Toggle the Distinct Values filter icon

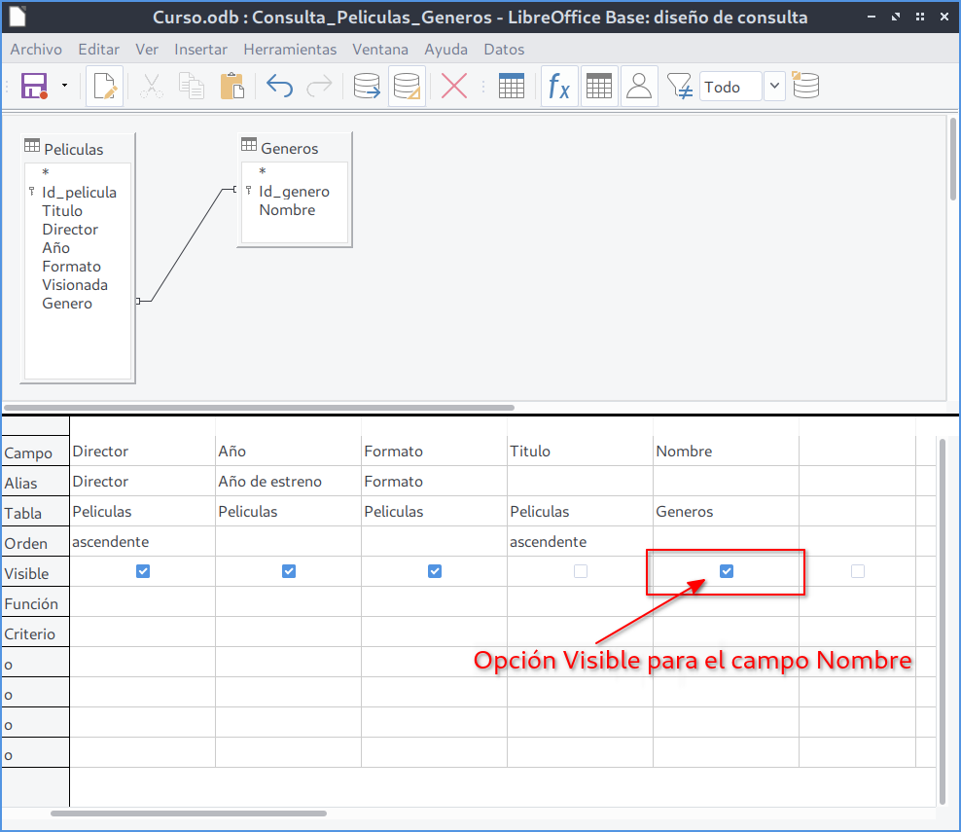coord(680,87)
